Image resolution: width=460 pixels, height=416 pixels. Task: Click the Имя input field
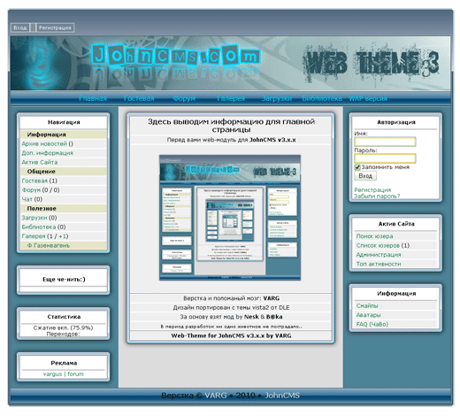[x=385, y=142]
